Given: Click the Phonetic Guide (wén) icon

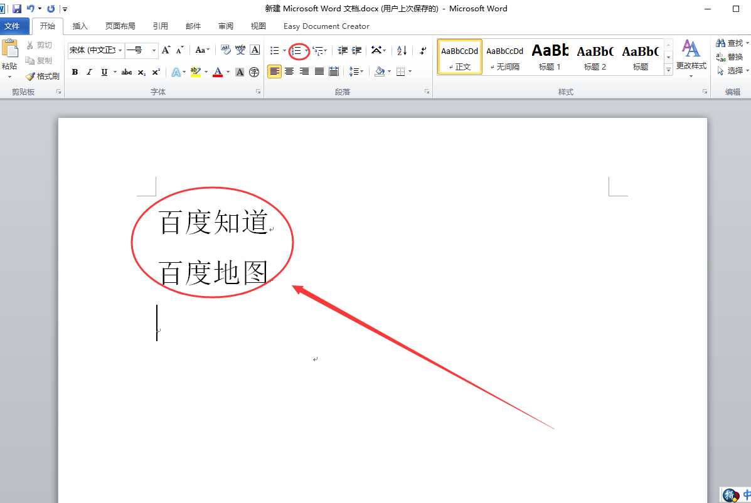Looking at the screenshot, I should 240,50.
